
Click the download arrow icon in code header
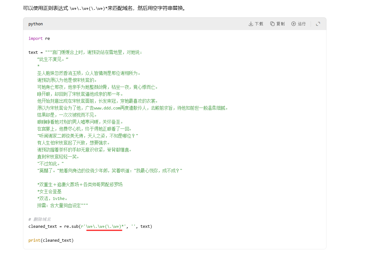[x=251, y=24]
